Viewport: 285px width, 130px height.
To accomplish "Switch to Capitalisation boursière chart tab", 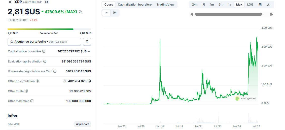I will click(135, 5).
